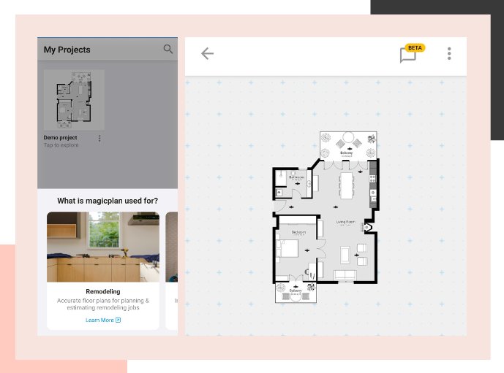The width and height of the screenshot is (504, 373).
Task: Click 'What is magicplan used for?' heading
Action: (108, 201)
